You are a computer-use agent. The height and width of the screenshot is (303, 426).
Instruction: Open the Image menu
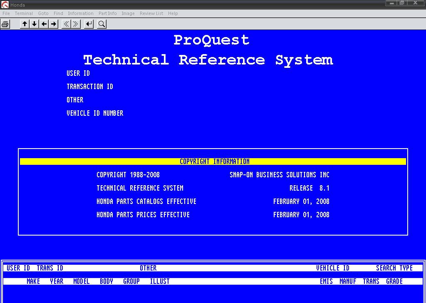[128, 13]
